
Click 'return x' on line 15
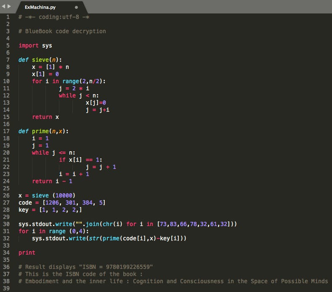45,117
